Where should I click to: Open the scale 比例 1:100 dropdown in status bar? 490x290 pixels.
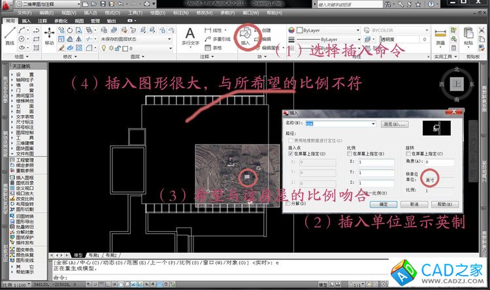16,284
